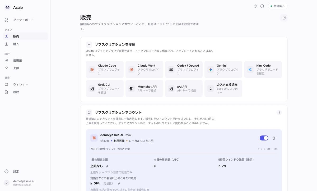Go to the 購入 page
Image resolution: width=317 pixels, height=191 pixels.
pyautogui.click(x=25, y=44)
